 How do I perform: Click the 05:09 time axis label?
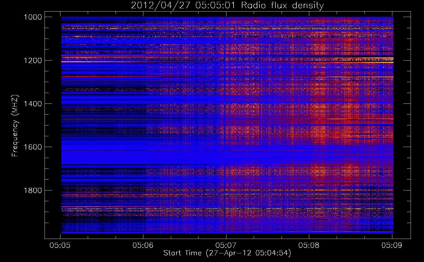[x=392, y=245]
